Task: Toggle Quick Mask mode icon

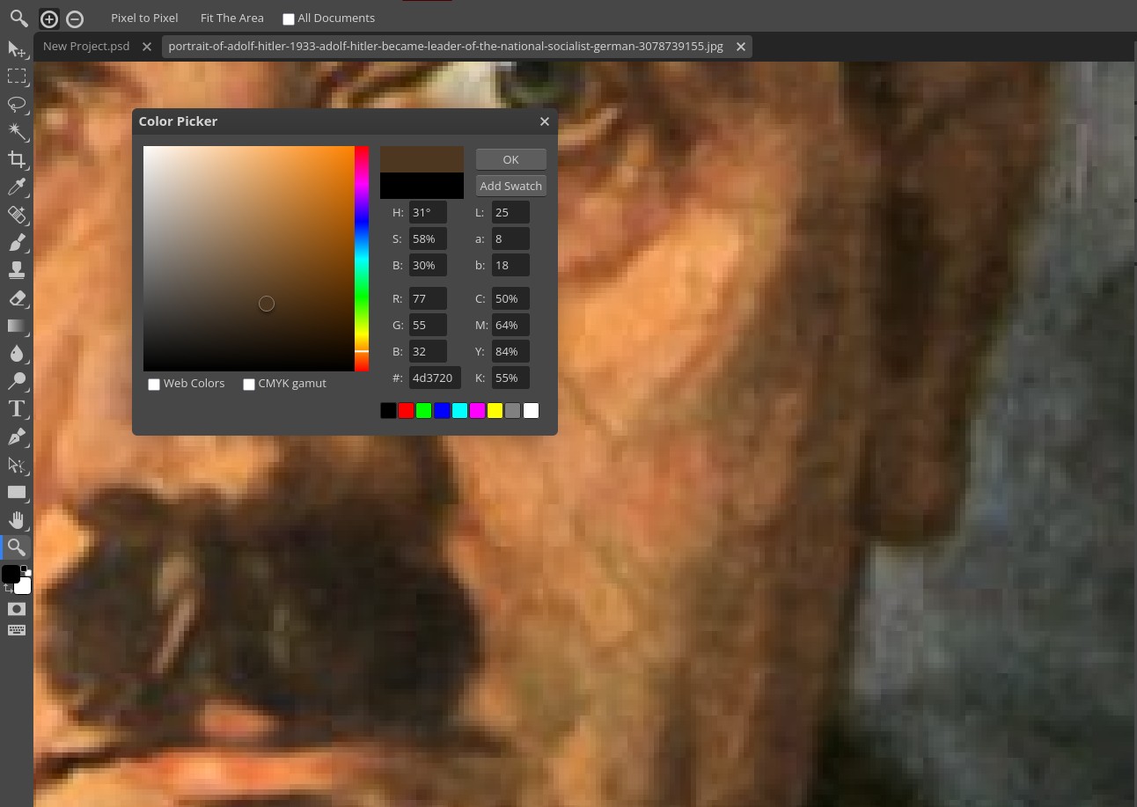Action: 17,609
